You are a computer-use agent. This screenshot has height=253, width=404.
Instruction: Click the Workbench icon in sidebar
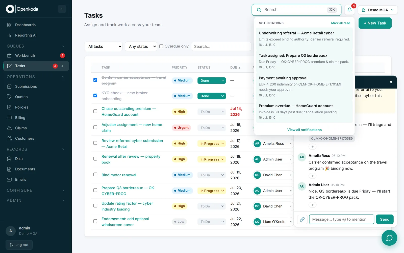pyautogui.click(x=9, y=56)
